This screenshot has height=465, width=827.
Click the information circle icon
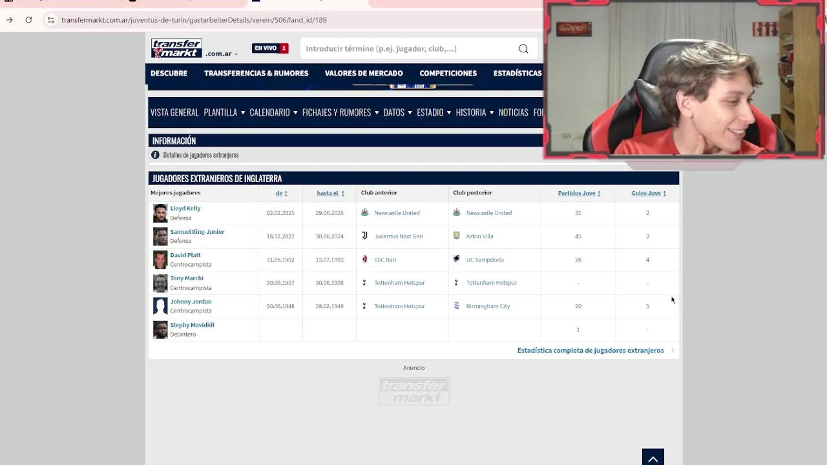point(155,155)
